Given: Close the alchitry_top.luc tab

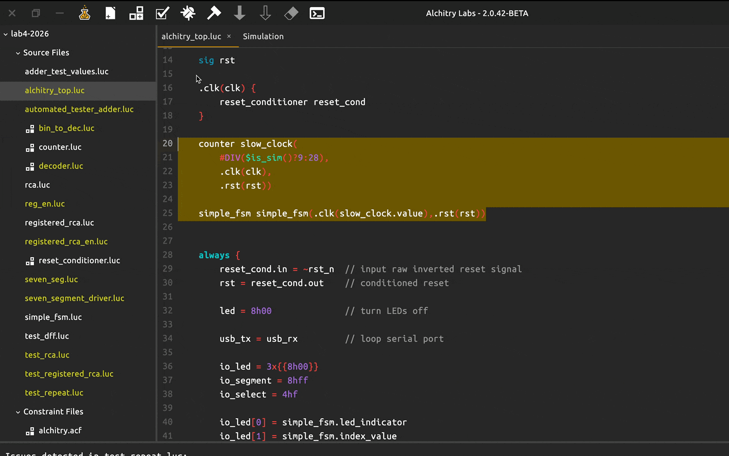Looking at the screenshot, I should coord(229,36).
